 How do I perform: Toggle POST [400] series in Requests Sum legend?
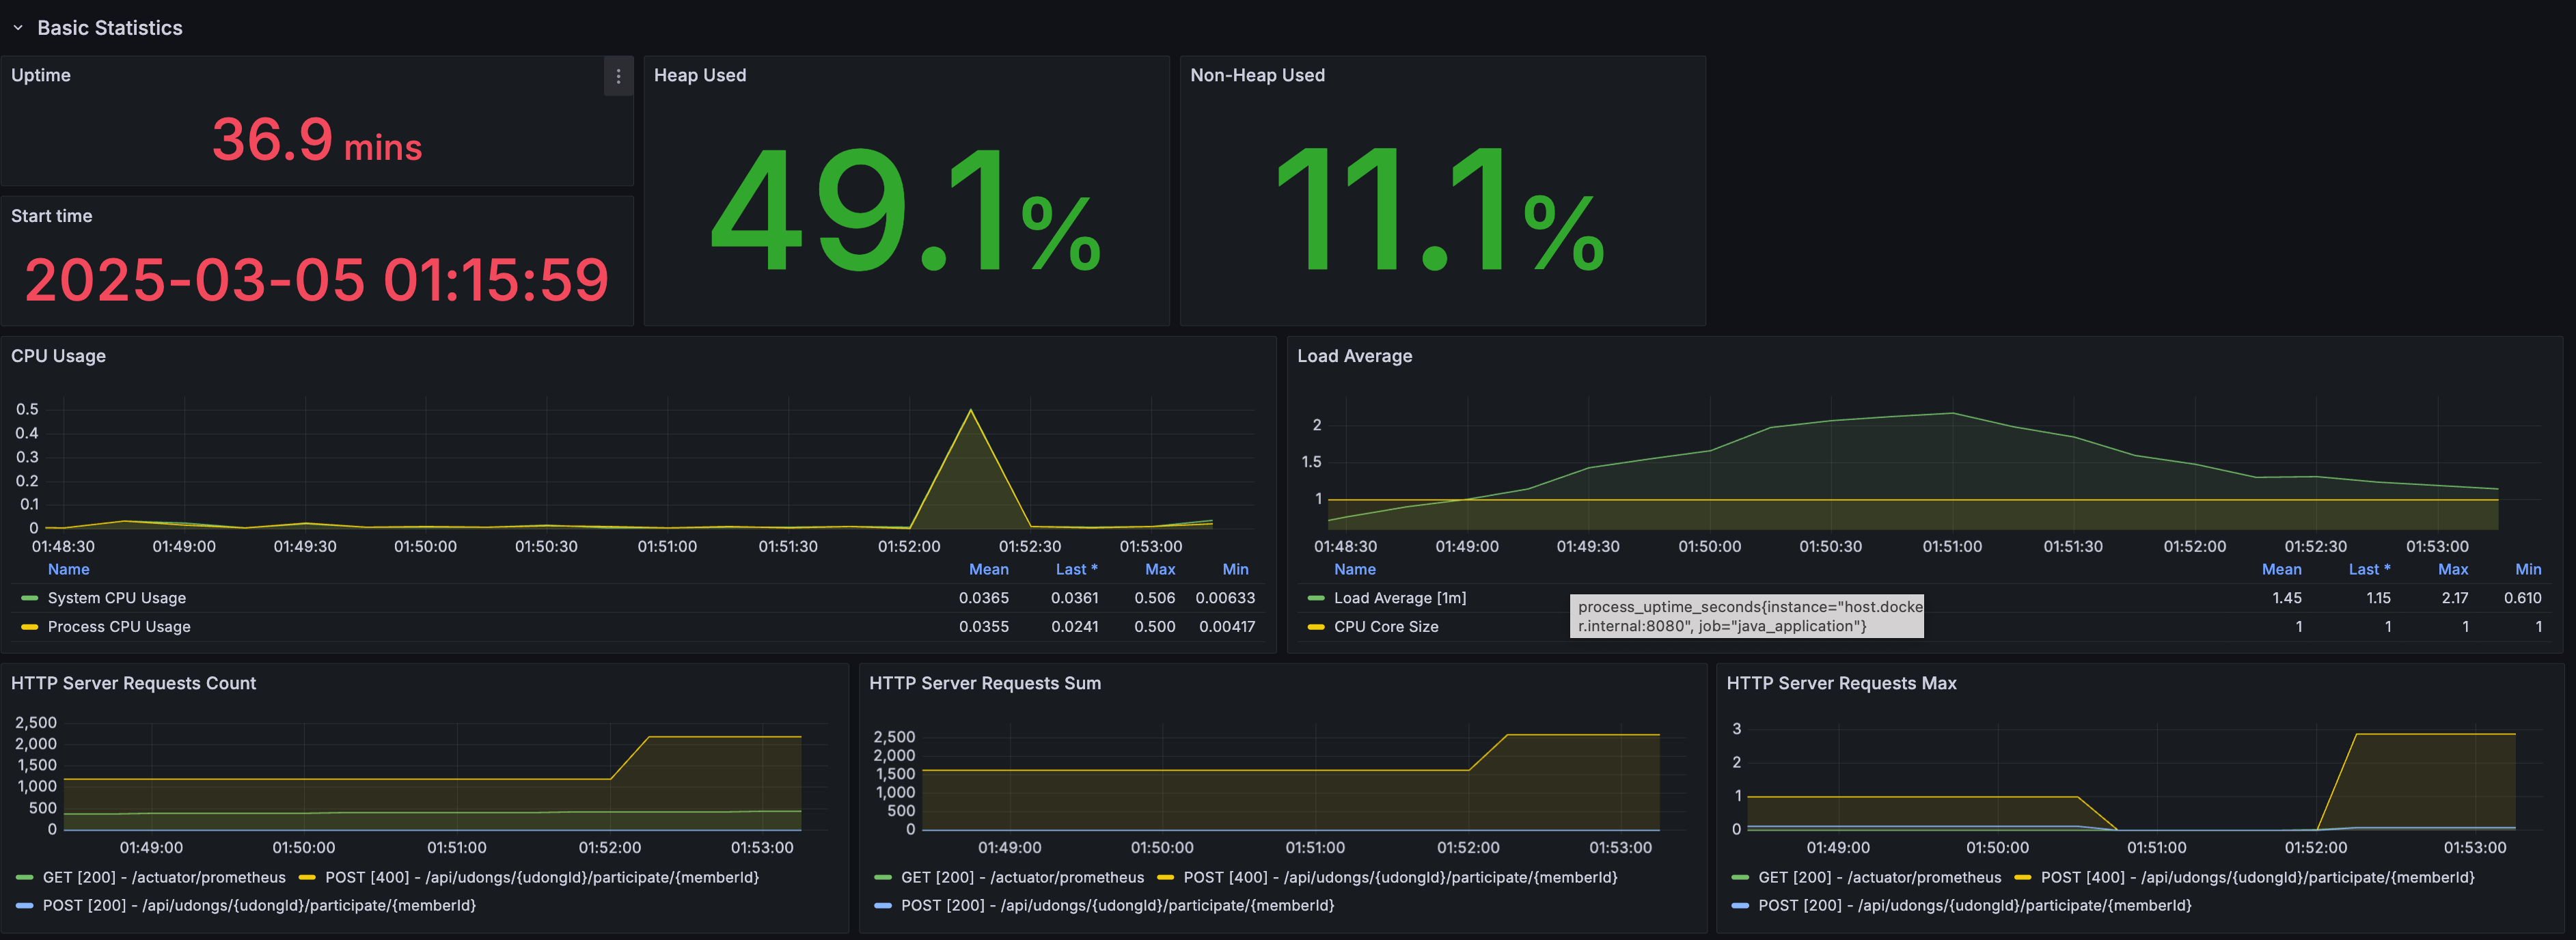point(1400,877)
